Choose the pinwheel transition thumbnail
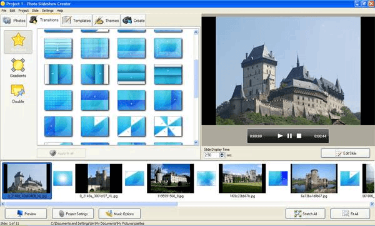This screenshot has height=226, width=375. (168, 126)
